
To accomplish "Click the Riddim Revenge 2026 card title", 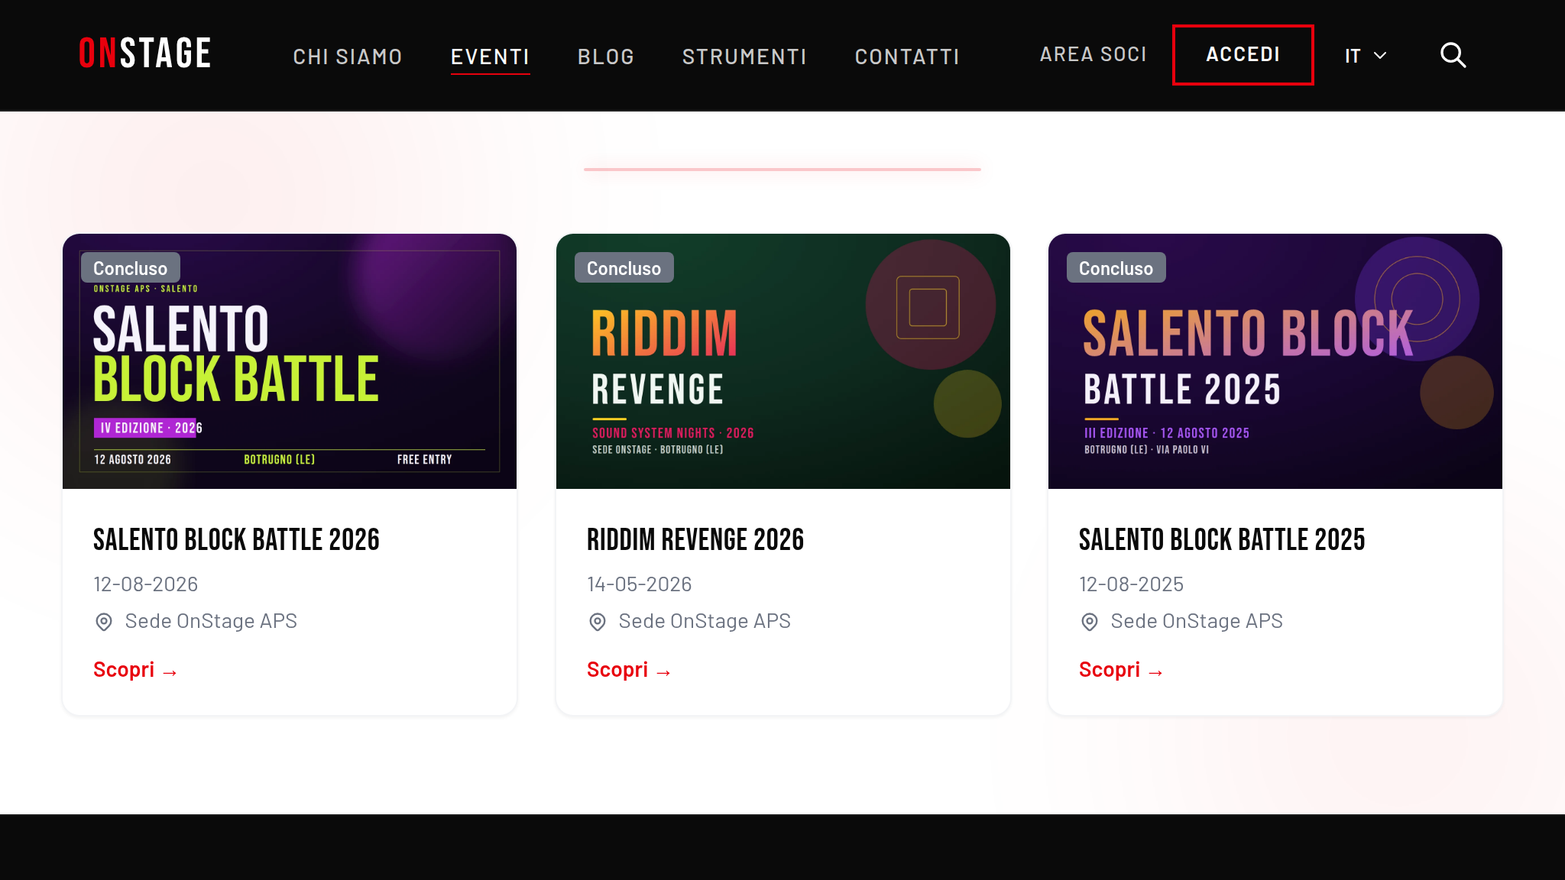I will click(695, 540).
